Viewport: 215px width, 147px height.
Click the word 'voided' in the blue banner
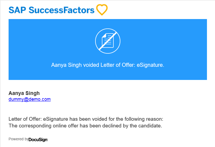click(x=91, y=65)
